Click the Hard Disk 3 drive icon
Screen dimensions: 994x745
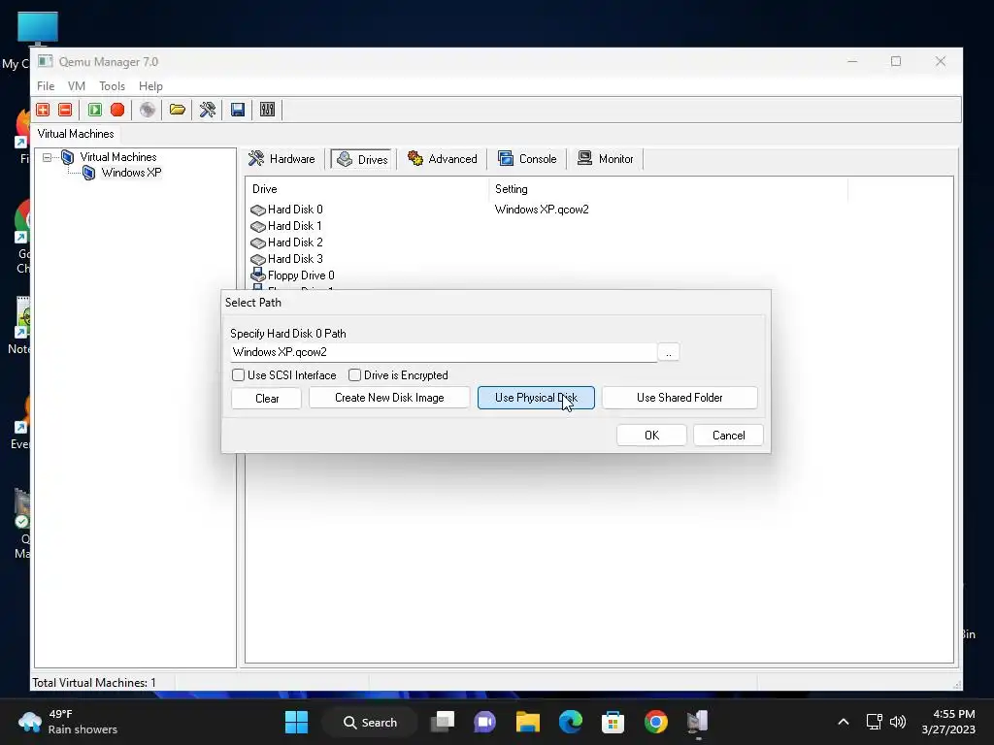[258, 259]
